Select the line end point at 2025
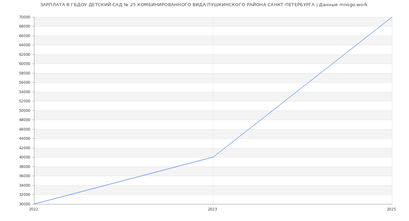The image size is (409, 221). click(x=392, y=17)
